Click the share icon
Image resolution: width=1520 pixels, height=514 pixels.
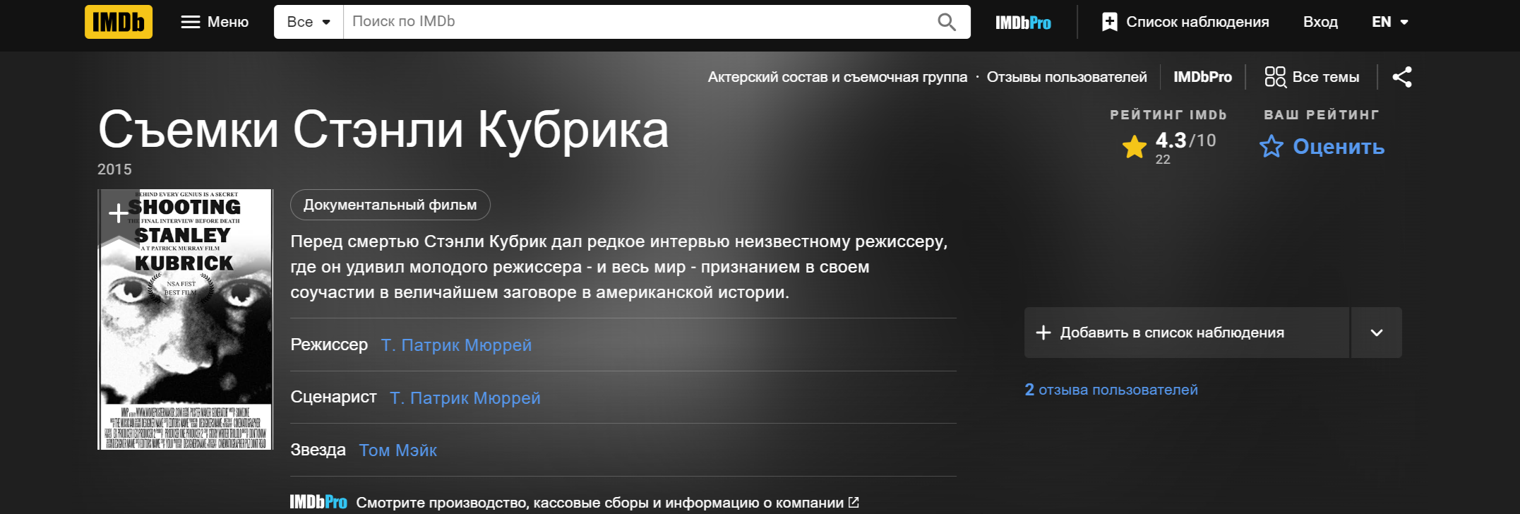(1402, 77)
